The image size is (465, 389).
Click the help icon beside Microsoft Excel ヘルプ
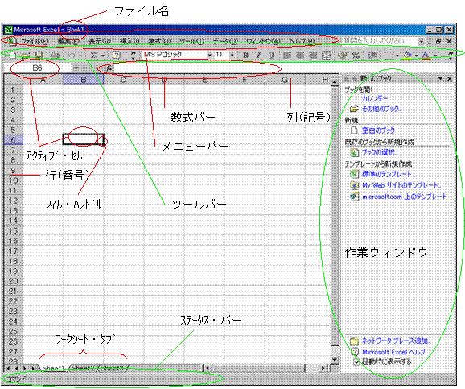coord(355,352)
